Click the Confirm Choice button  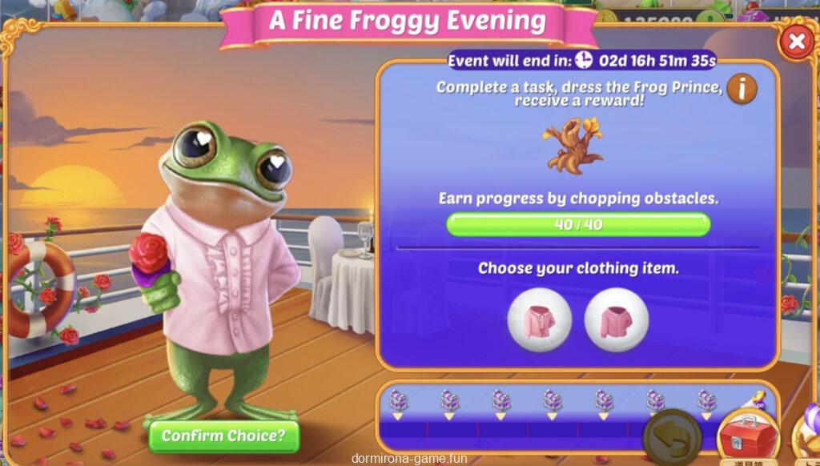coord(224,436)
